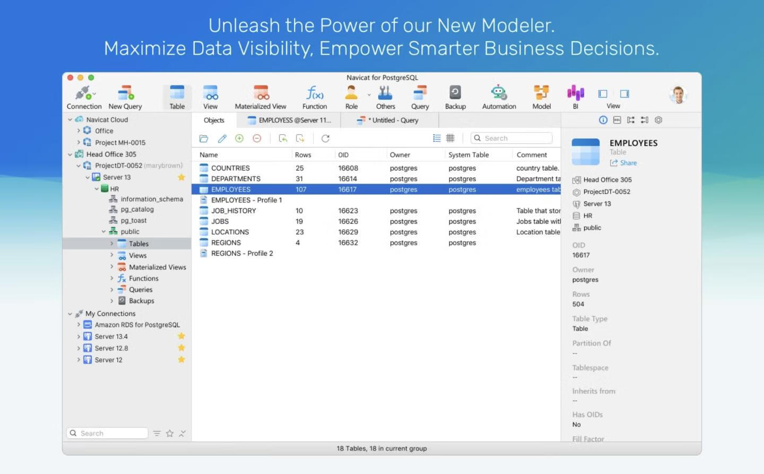Open the Role toolbar icon
764x474 pixels.
351,98
